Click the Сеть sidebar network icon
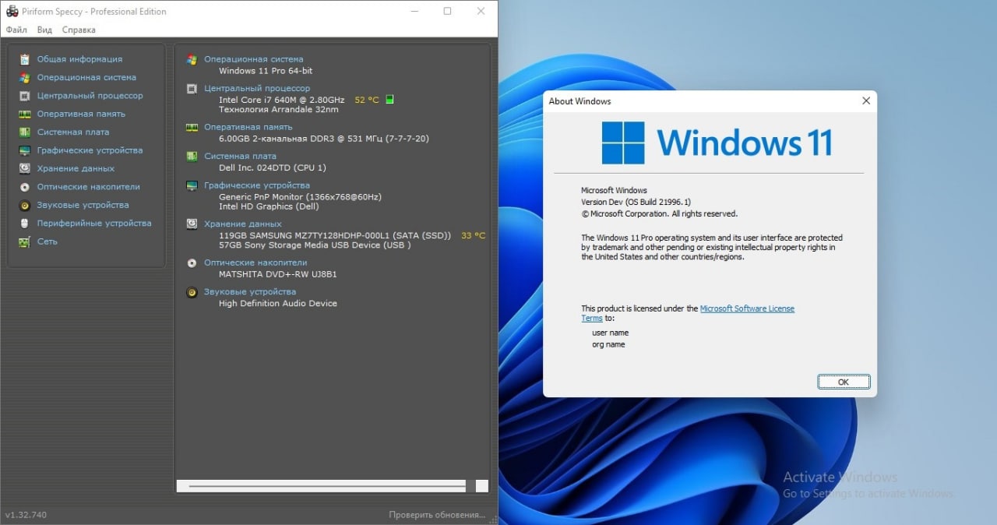Image resolution: width=997 pixels, height=525 pixels. coord(24,241)
